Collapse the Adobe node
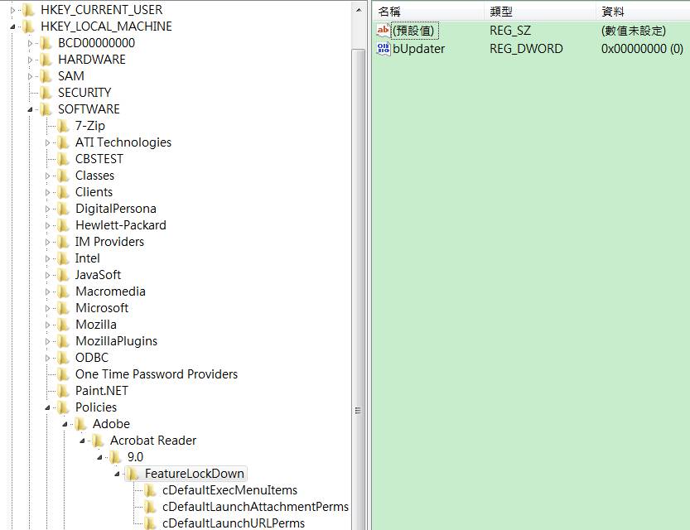Viewport: 690px width, 530px height. pos(65,424)
